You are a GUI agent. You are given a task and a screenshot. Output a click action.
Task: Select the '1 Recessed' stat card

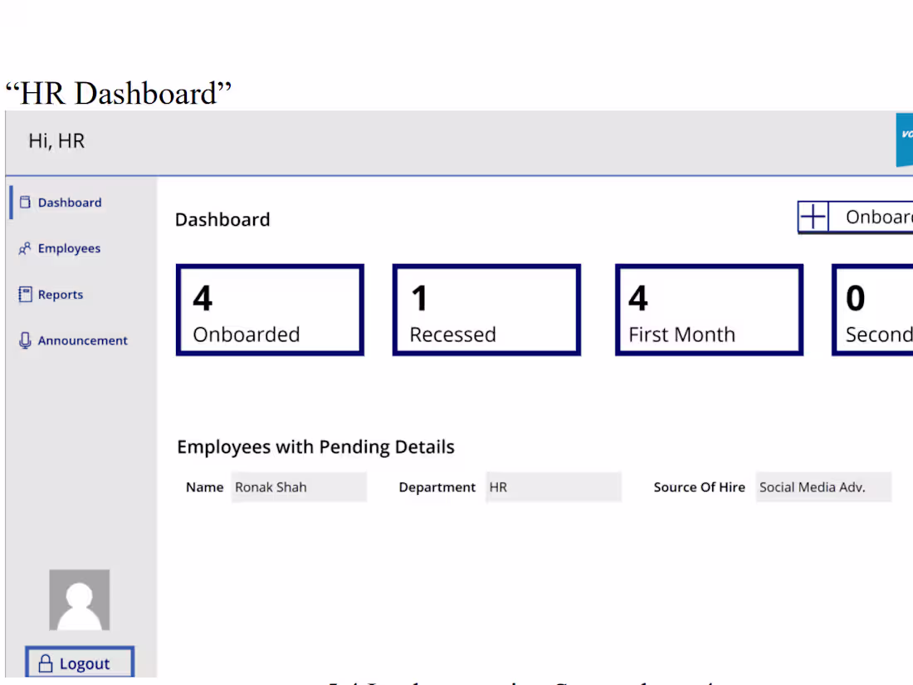click(486, 309)
